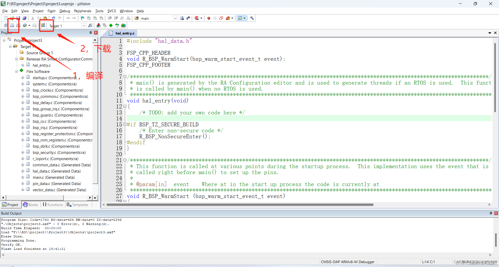Open Configuration wrench icon
Viewport: 499px width, 267px height.
point(252,18)
